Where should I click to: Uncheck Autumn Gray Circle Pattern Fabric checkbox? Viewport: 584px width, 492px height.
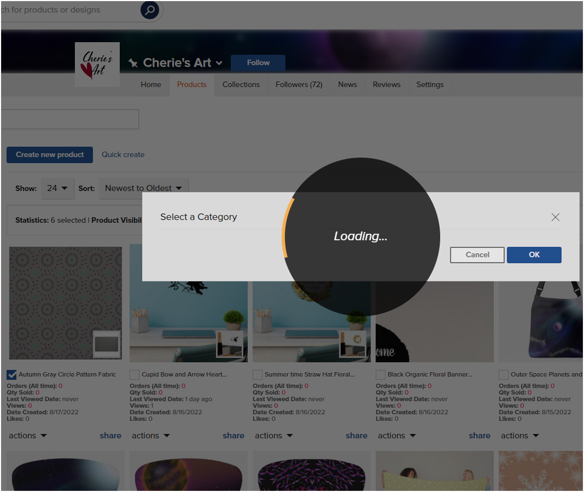pyautogui.click(x=12, y=374)
